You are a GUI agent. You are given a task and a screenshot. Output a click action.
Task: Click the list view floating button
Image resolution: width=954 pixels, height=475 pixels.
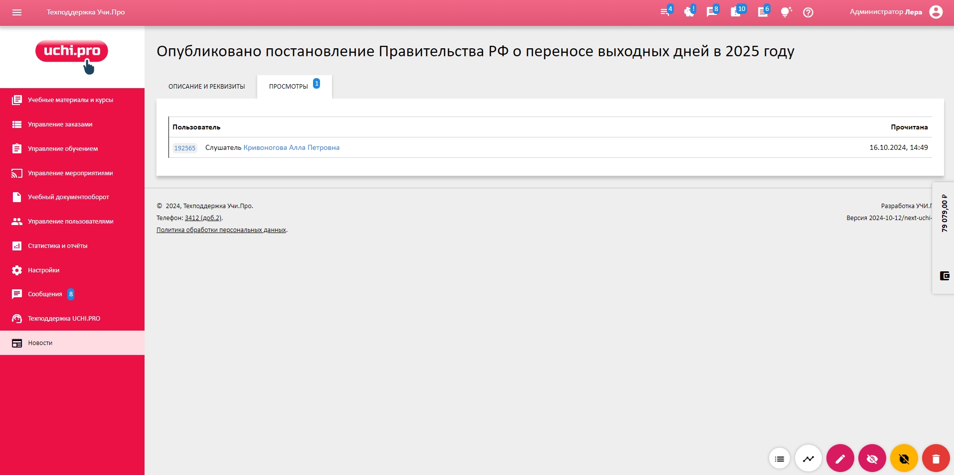point(780,459)
